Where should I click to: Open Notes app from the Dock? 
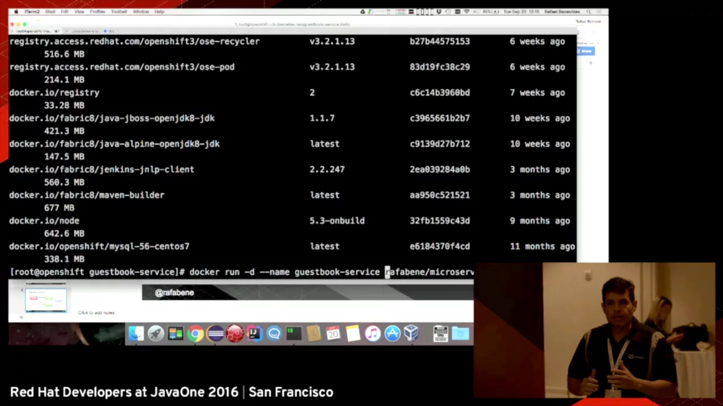(x=353, y=334)
